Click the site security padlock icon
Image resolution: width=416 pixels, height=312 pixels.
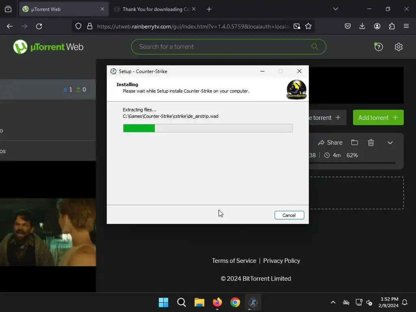tap(90, 26)
